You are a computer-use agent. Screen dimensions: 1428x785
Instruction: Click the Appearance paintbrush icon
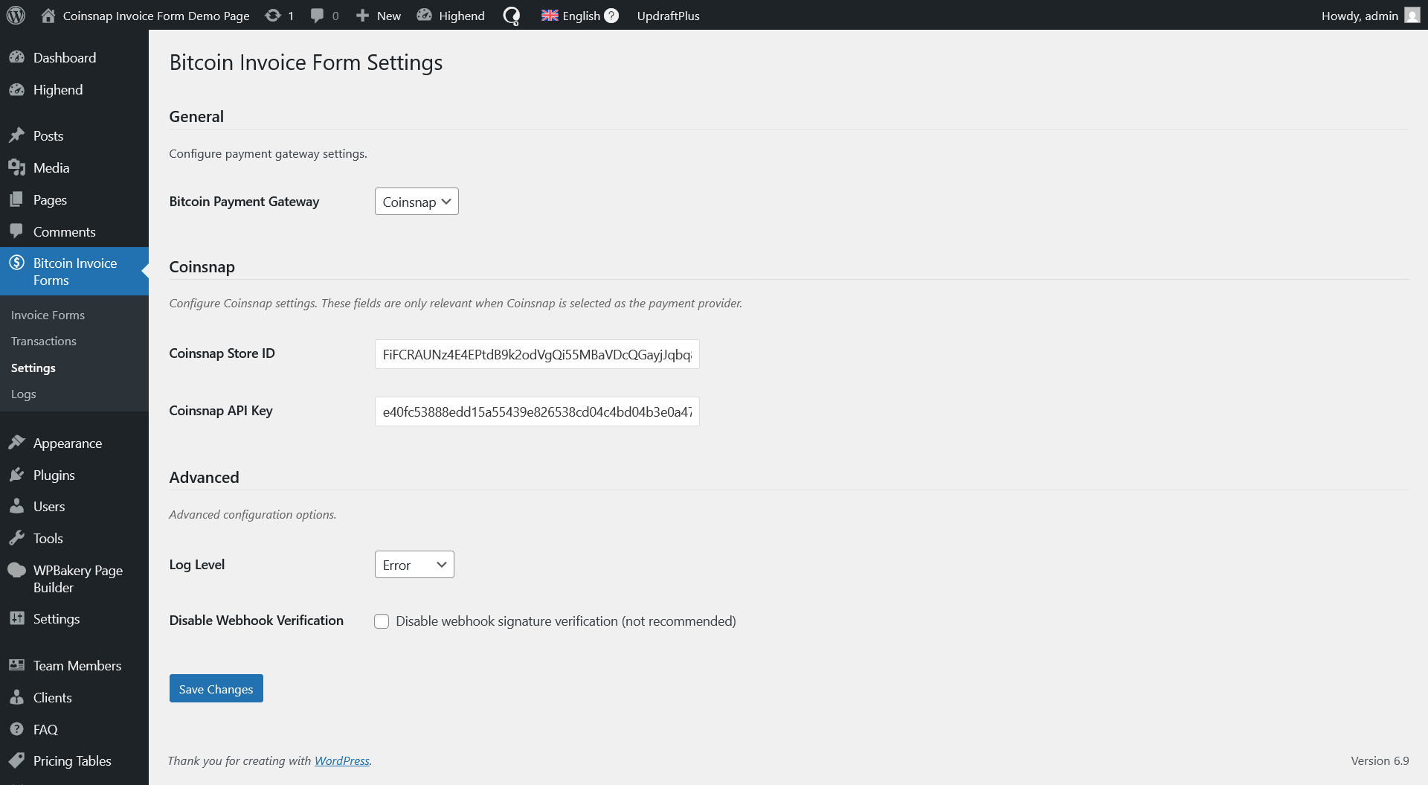pyautogui.click(x=16, y=443)
